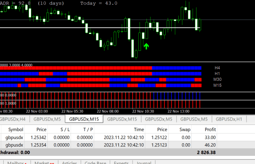Click the 22 Nov 10:30 time axis label

pos(143,112)
